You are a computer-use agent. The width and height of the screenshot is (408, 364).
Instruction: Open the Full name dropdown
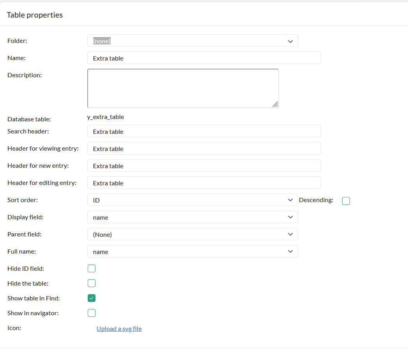click(192, 252)
